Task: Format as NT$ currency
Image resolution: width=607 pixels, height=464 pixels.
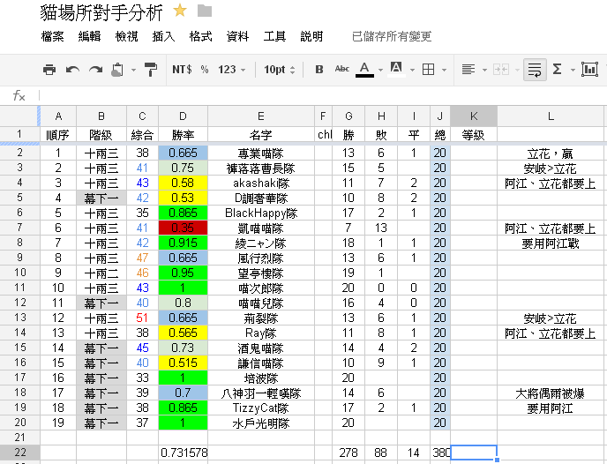Action: click(x=183, y=70)
